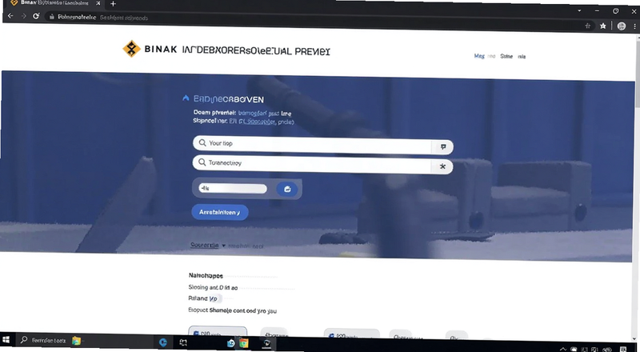640x352 pixels.
Task: Open the 'Meg' link in the header navigation
Action: (479, 56)
